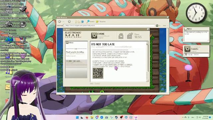The image size is (213, 120).
Task: Click the browser Back arrow button
Action: tap(59, 21)
